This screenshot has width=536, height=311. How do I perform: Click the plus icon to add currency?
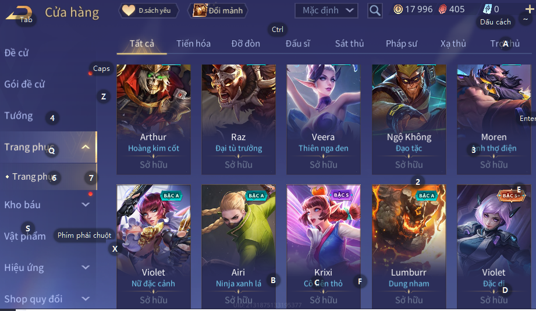pyautogui.click(x=530, y=9)
